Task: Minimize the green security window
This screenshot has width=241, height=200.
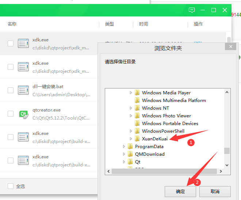Action: tap(203, 10)
